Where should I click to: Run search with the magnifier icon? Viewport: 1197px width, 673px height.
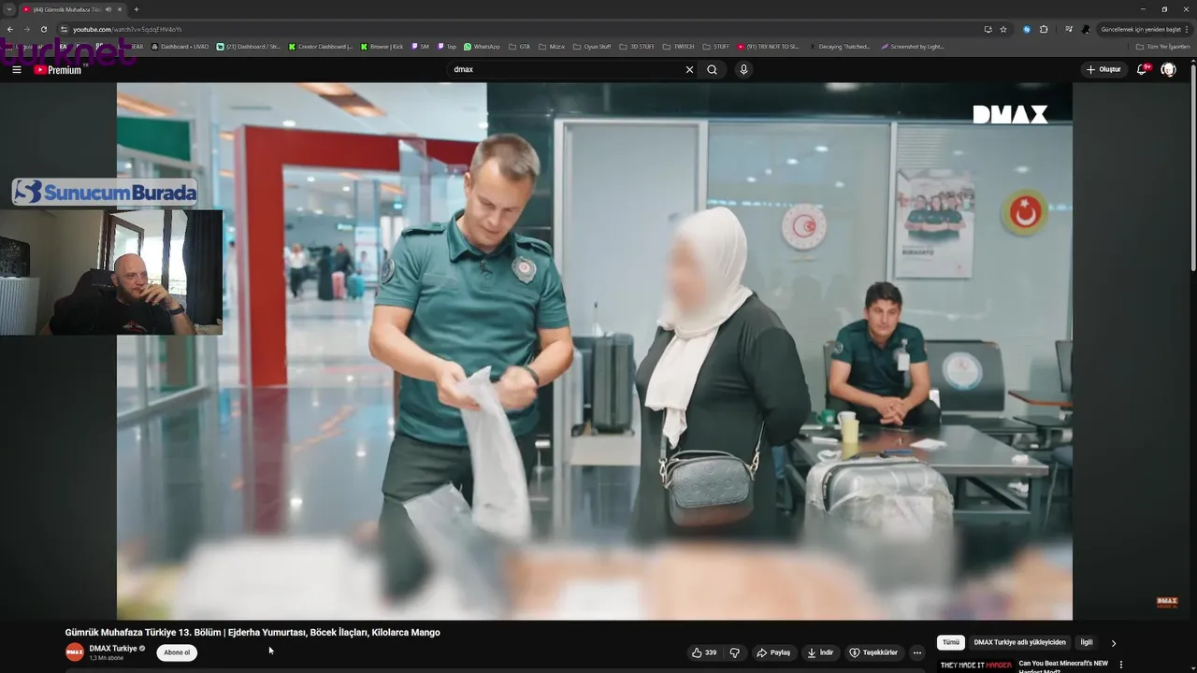pos(713,69)
